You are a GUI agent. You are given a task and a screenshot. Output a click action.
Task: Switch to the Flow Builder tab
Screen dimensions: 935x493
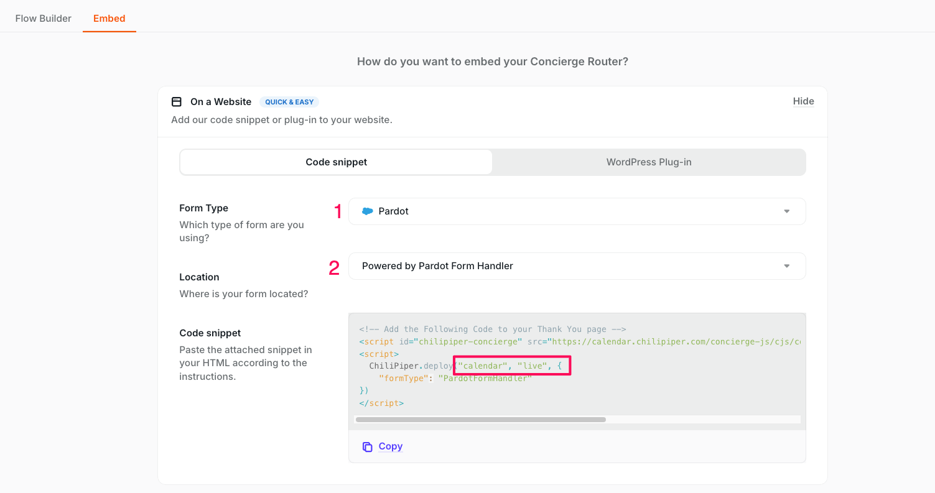click(x=44, y=18)
